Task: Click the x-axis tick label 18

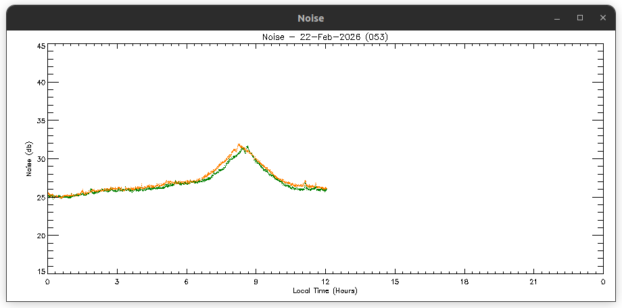Action: (x=464, y=281)
